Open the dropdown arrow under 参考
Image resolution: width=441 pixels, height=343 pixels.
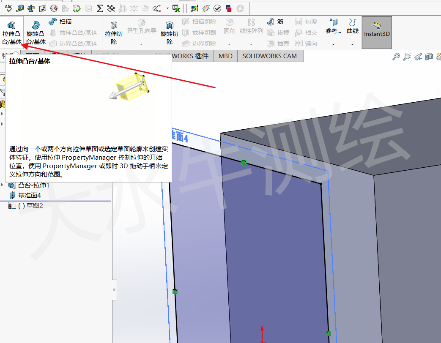pyautogui.click(x=333, y=44)
